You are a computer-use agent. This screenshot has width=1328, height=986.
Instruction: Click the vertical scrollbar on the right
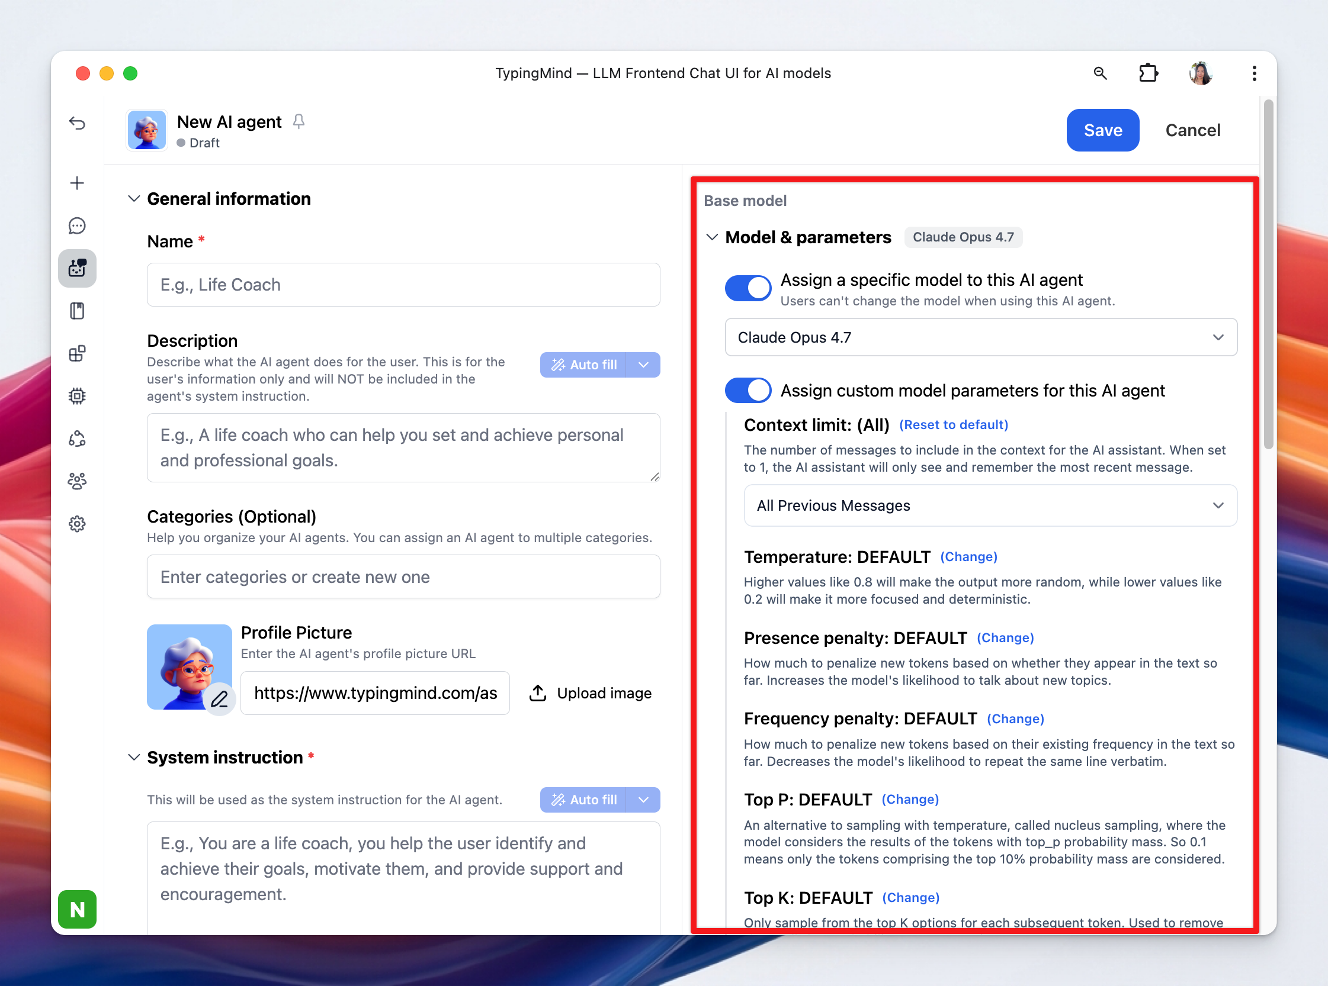(x=1268, y=275)
